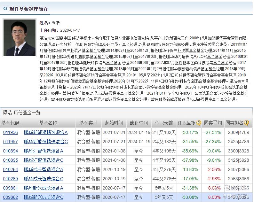The image size is (254, 202).
Task: Click the 任职天数 column header
Action: tap(164, 123)
